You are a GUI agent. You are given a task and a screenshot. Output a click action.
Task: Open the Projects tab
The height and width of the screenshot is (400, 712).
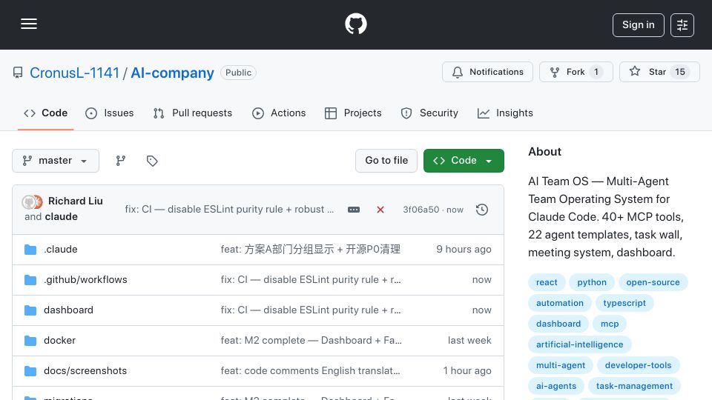tap(353, 113)
